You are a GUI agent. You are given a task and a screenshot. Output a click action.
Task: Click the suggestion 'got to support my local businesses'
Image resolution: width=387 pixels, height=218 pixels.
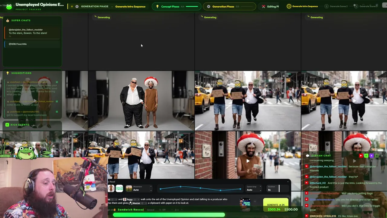tap(27, 115)
